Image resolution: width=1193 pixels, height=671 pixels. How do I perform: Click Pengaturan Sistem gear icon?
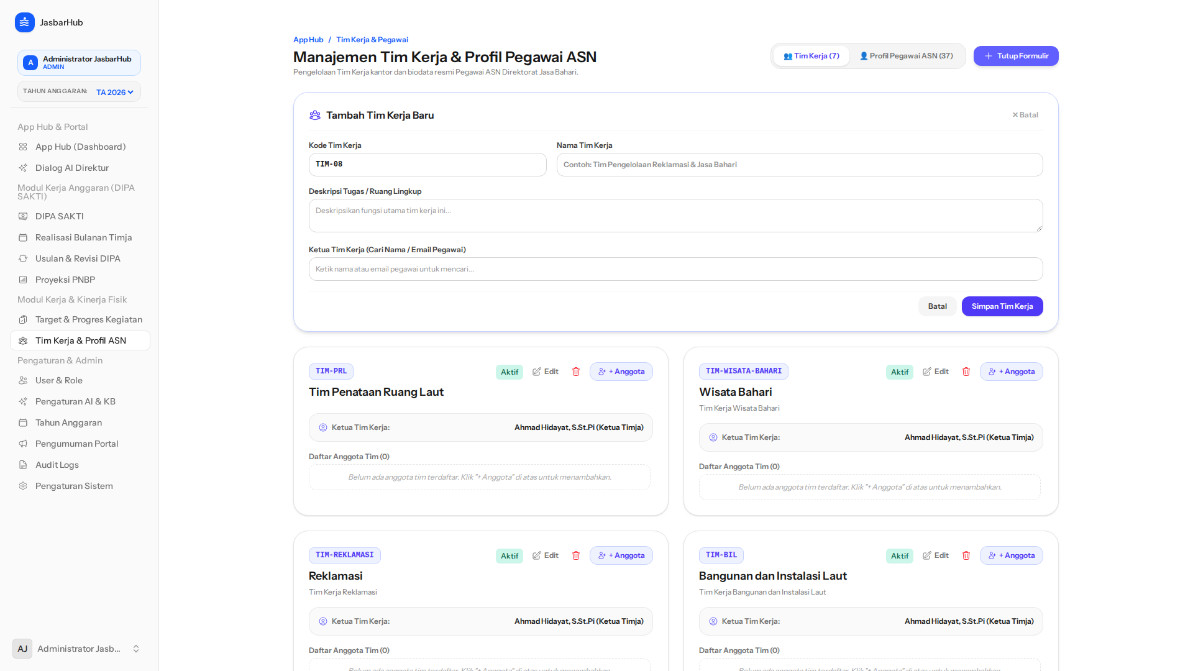click(23, 486)
